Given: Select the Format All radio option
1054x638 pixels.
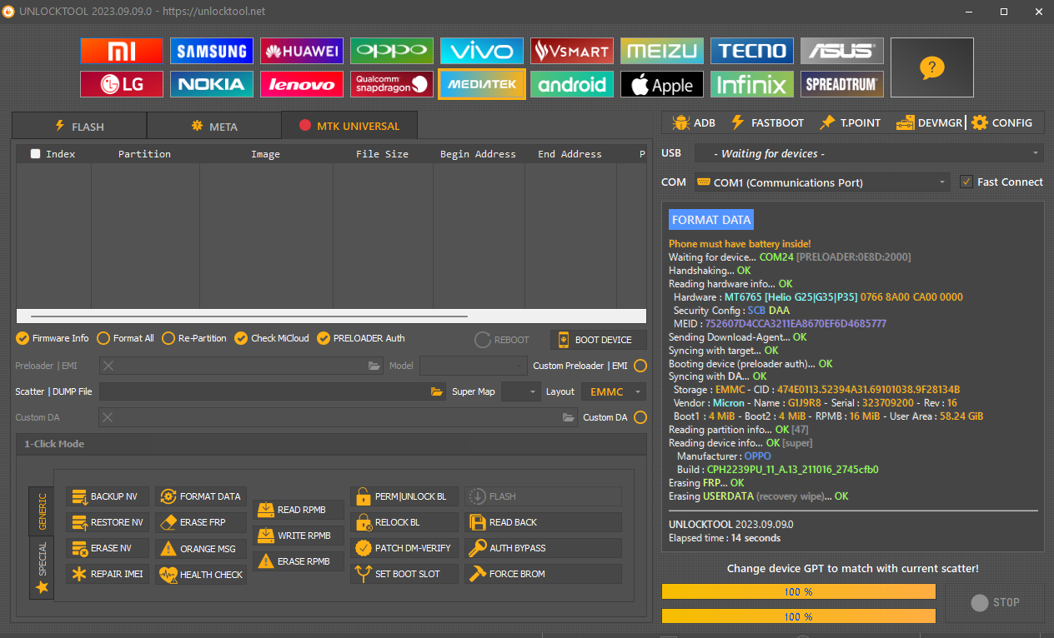Looking at the screenshot, I should coord(103,338).
